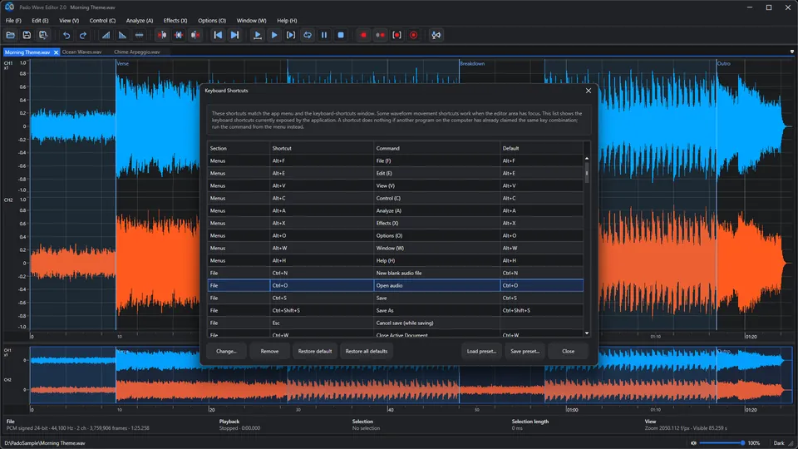Open the tab list dropdown arrow at the tab strip's right end
798x449 pixels.
[792, 52]
